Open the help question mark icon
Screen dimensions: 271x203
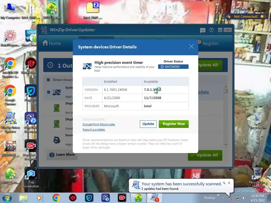click(211, 30)
